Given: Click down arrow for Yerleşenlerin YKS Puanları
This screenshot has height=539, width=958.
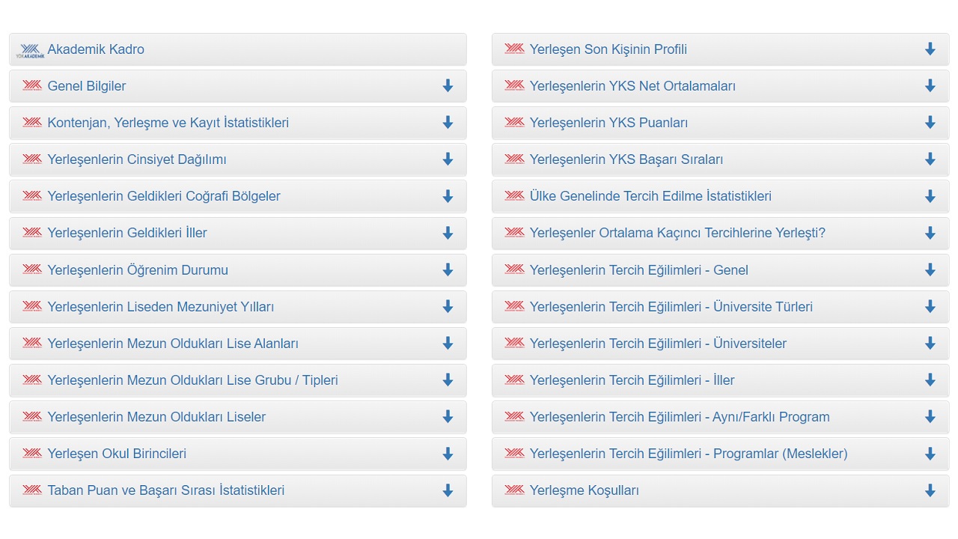Looking at the screenshot, I should tap(930, 122).
